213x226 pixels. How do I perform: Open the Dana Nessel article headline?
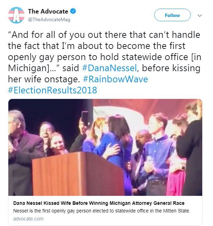click(x=99, y=203)
